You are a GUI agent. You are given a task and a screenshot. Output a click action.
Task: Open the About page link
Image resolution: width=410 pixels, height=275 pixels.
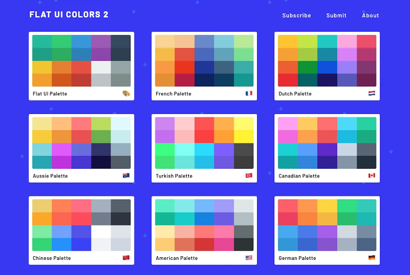(370, 16)
